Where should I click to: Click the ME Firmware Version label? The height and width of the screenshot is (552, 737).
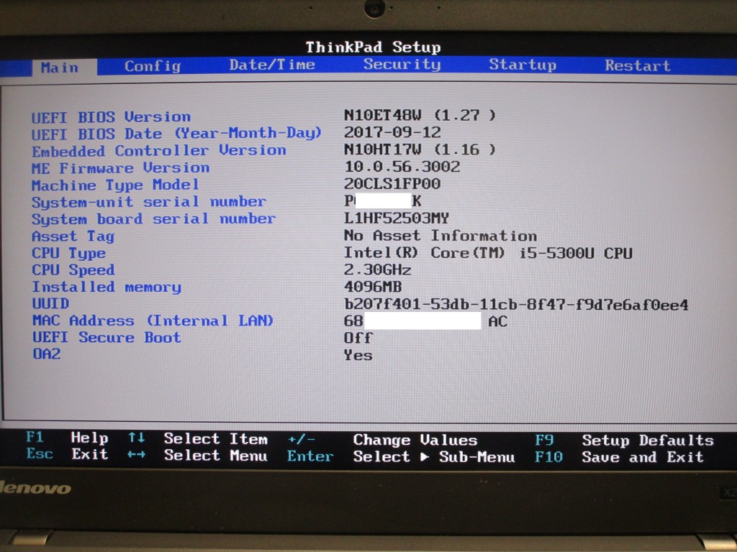coord(120,168)
